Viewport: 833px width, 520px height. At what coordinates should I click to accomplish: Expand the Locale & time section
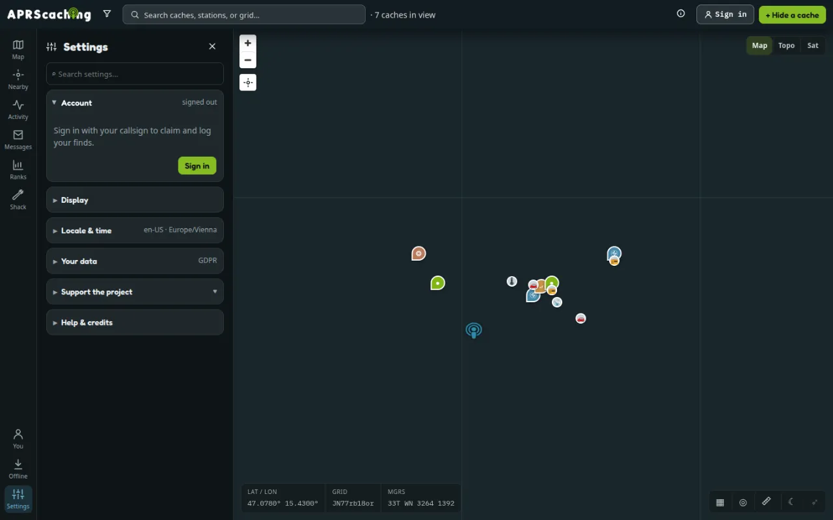point(135,230)
